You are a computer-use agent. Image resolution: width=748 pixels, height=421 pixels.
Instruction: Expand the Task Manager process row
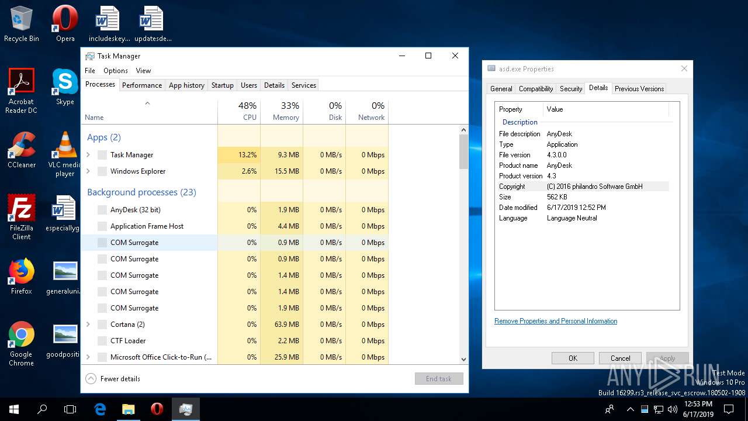click(88, 155)
